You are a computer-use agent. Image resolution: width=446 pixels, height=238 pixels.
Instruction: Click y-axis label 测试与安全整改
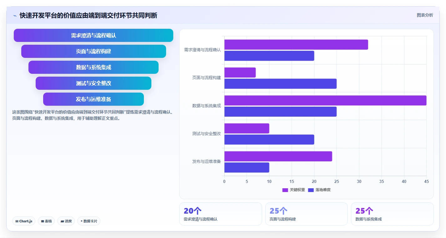[206, 134]
